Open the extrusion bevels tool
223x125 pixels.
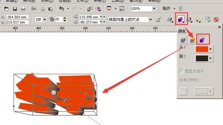pyautogui.click(x=189, y=20)
